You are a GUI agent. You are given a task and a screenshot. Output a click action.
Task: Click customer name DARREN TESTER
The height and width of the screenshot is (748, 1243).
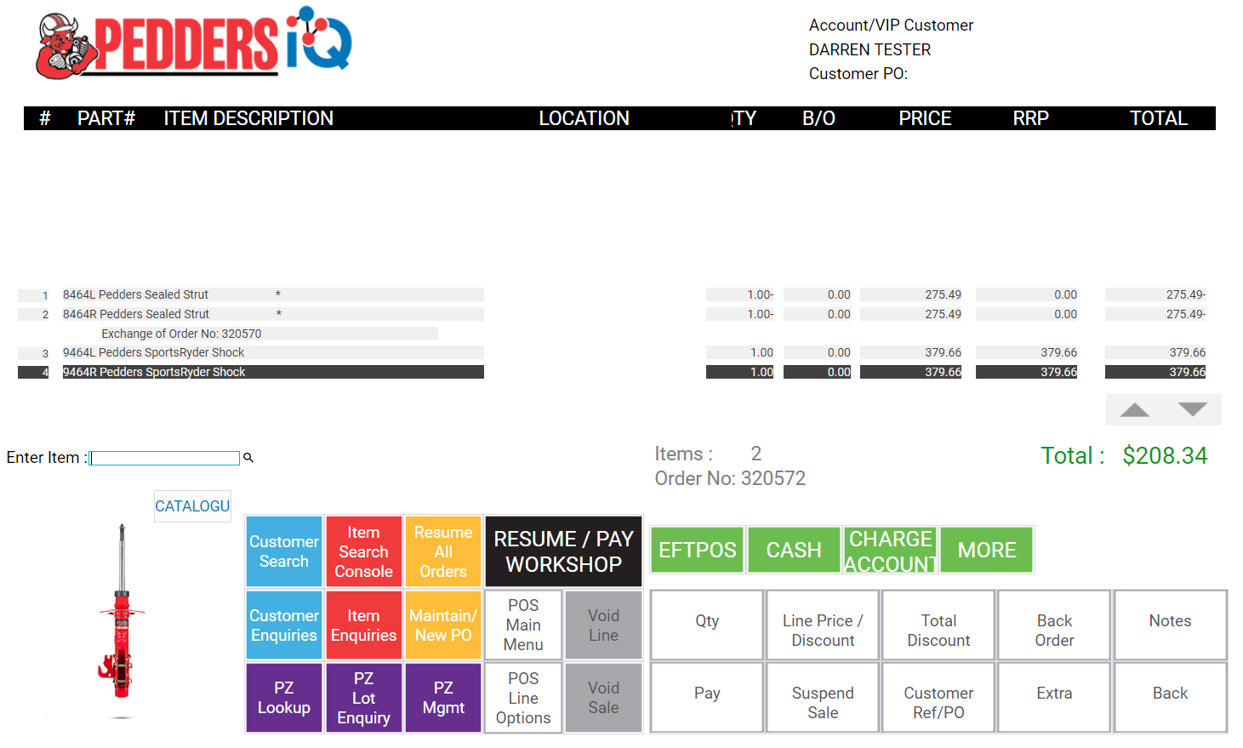[x=870, y=49]
